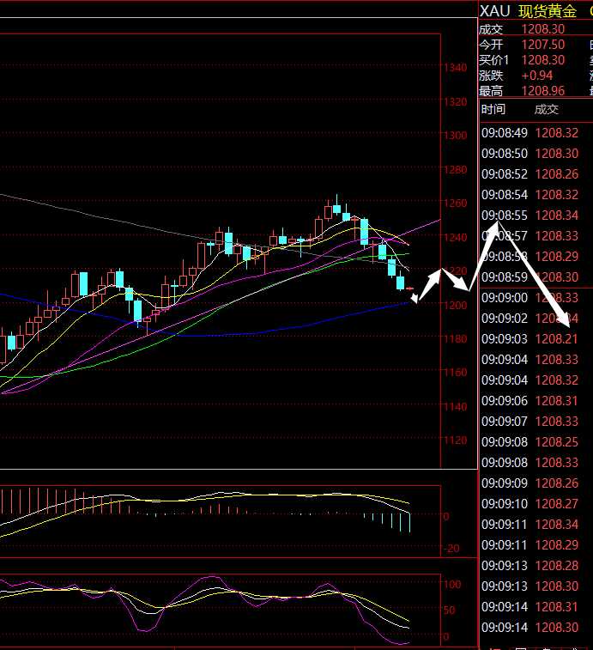
Task: Click the tick price 1208.25
Action: pyautogui.click(x=556, y=442)
